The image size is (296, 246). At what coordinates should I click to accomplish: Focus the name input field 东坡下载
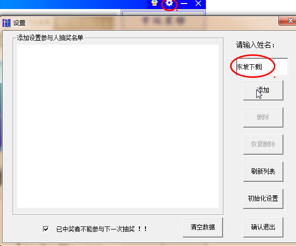pyautogui.click(x=262, y=67)
